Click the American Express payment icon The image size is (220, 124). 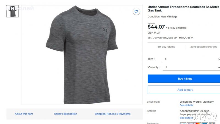point(205,123)
